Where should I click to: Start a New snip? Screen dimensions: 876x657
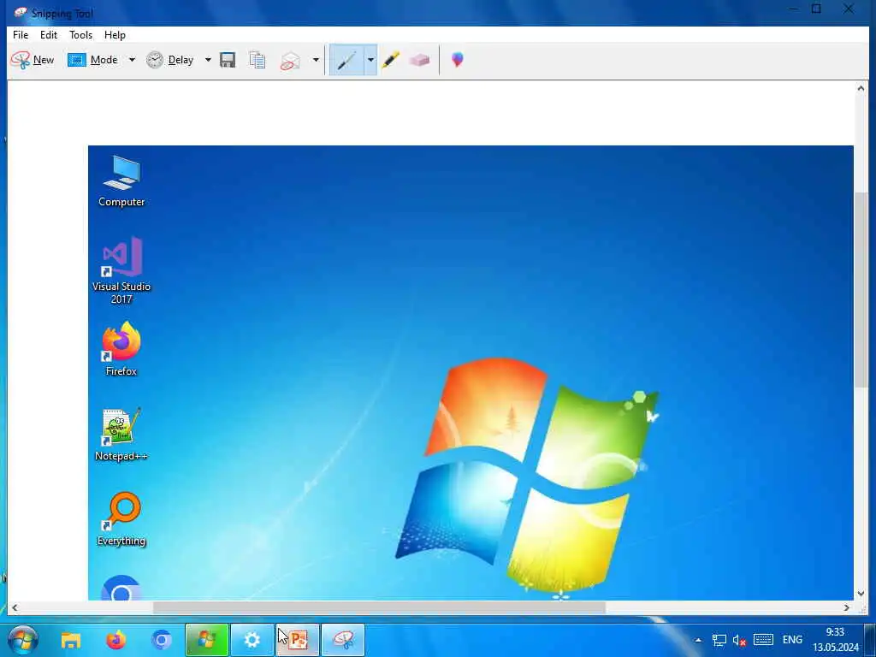pyautogui.click(x=33, y=60)
